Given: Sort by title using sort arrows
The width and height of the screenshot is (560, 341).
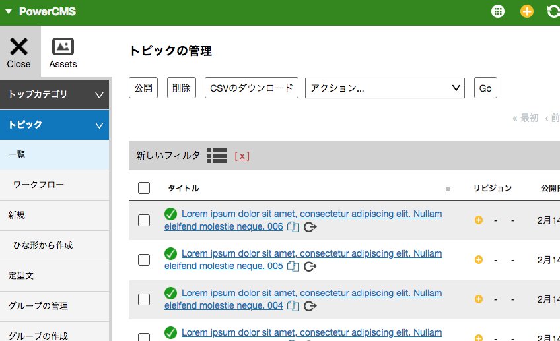Looking at the screenshot, I should [448, 189].
